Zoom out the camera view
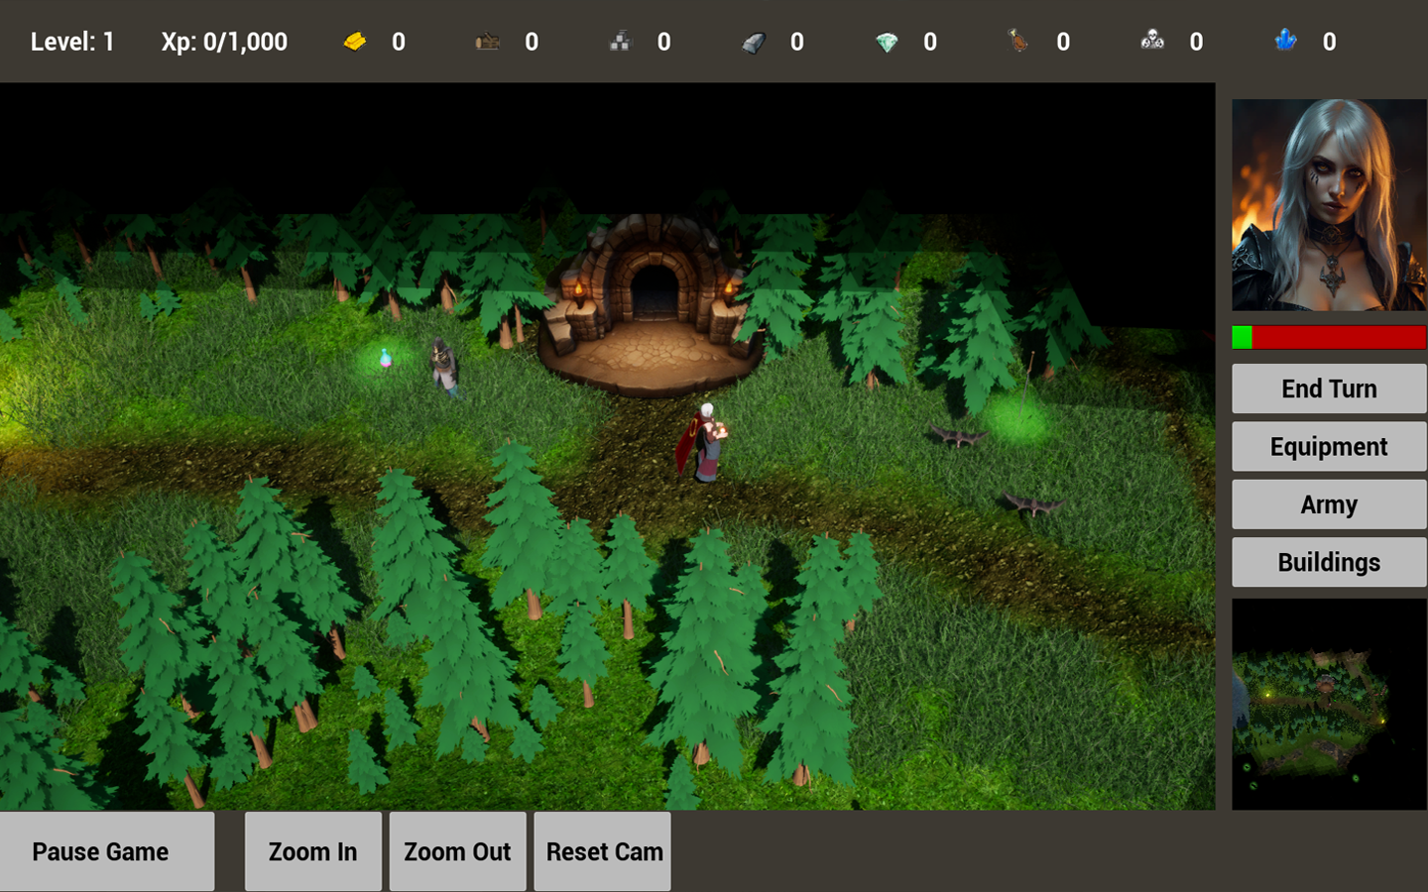Image resolution: width=1428 pixels, height=892 pixels. point(457,851)
